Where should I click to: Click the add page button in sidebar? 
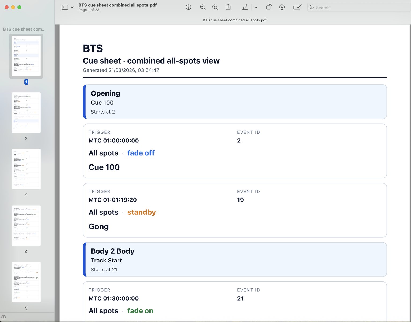(3, 317)
